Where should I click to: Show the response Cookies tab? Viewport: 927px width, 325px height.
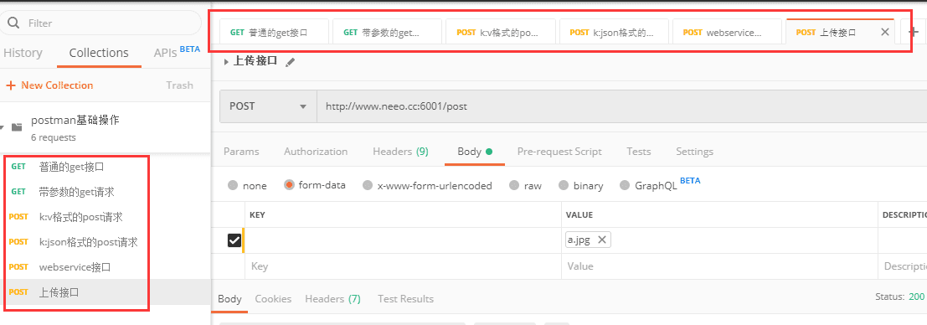click(273, 298)
